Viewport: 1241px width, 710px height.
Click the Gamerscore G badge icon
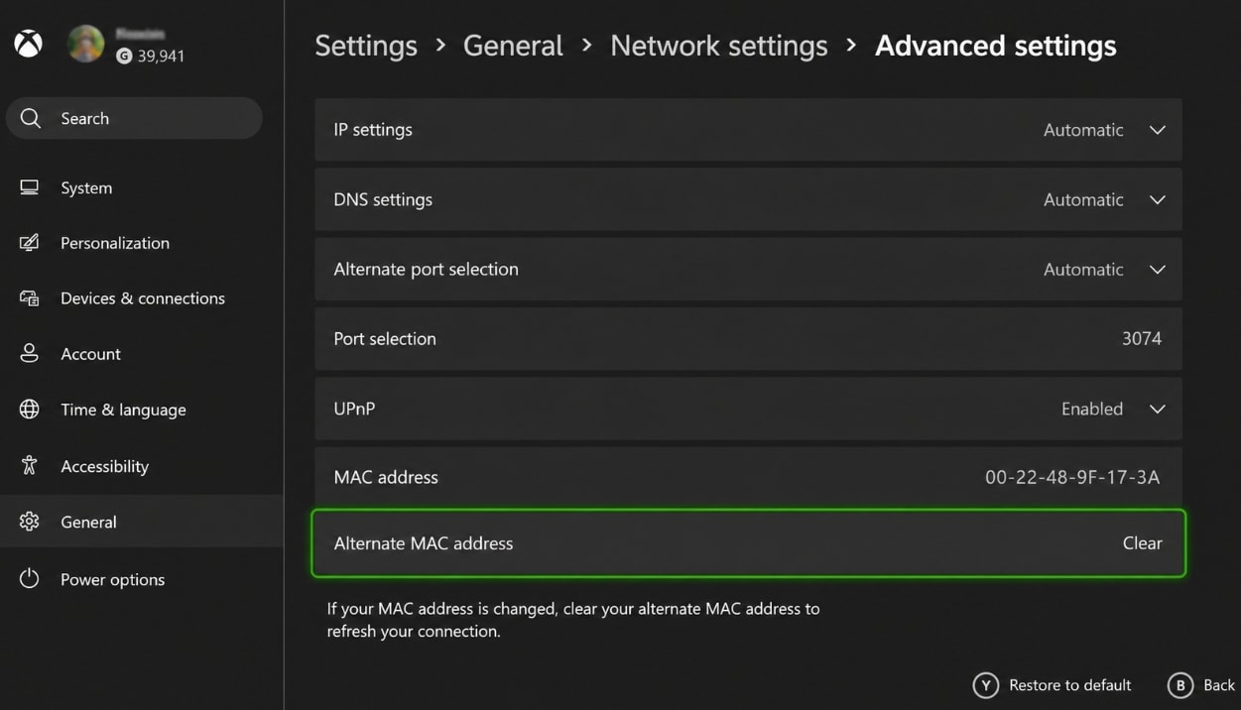click(x=124, y=57)
